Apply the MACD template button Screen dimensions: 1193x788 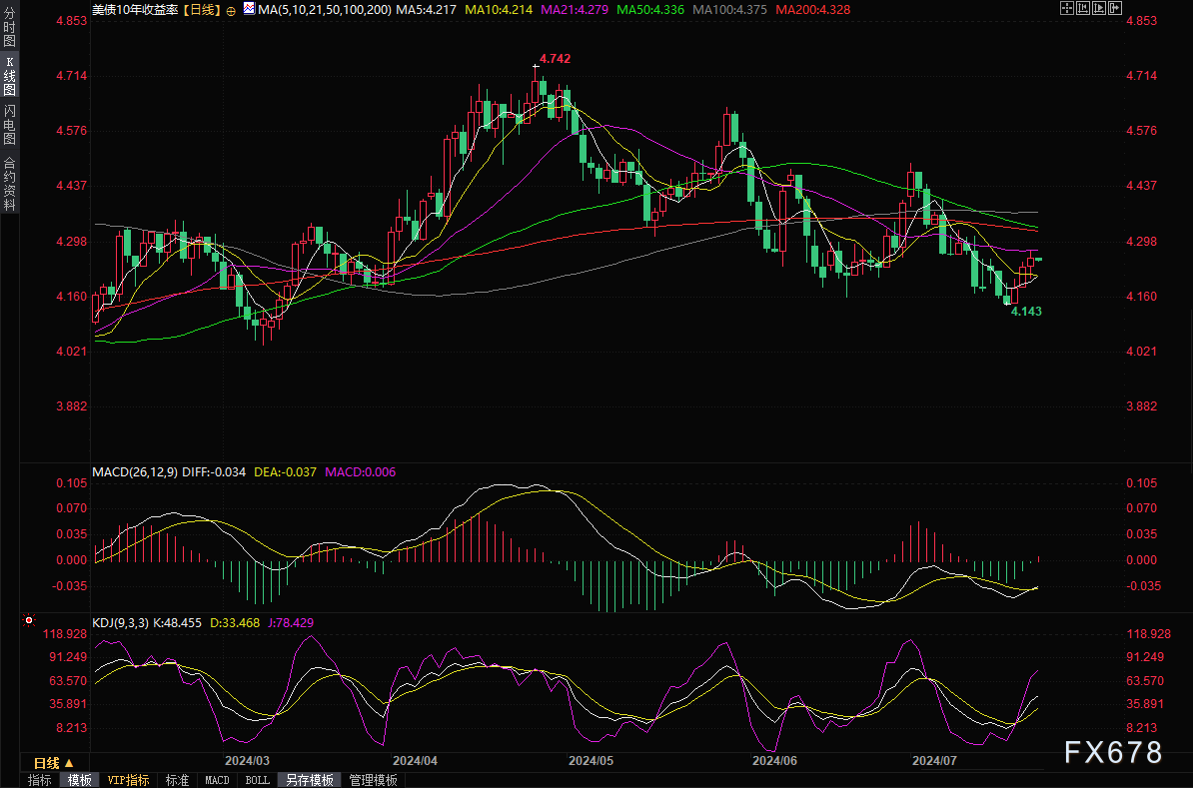(217, 780)
